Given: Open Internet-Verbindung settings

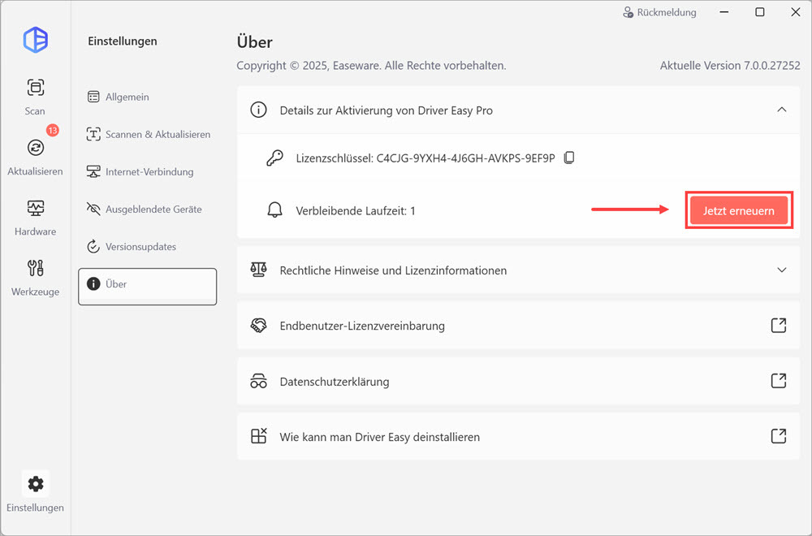Looking at the screenshot, I should (x=149, y=171).
